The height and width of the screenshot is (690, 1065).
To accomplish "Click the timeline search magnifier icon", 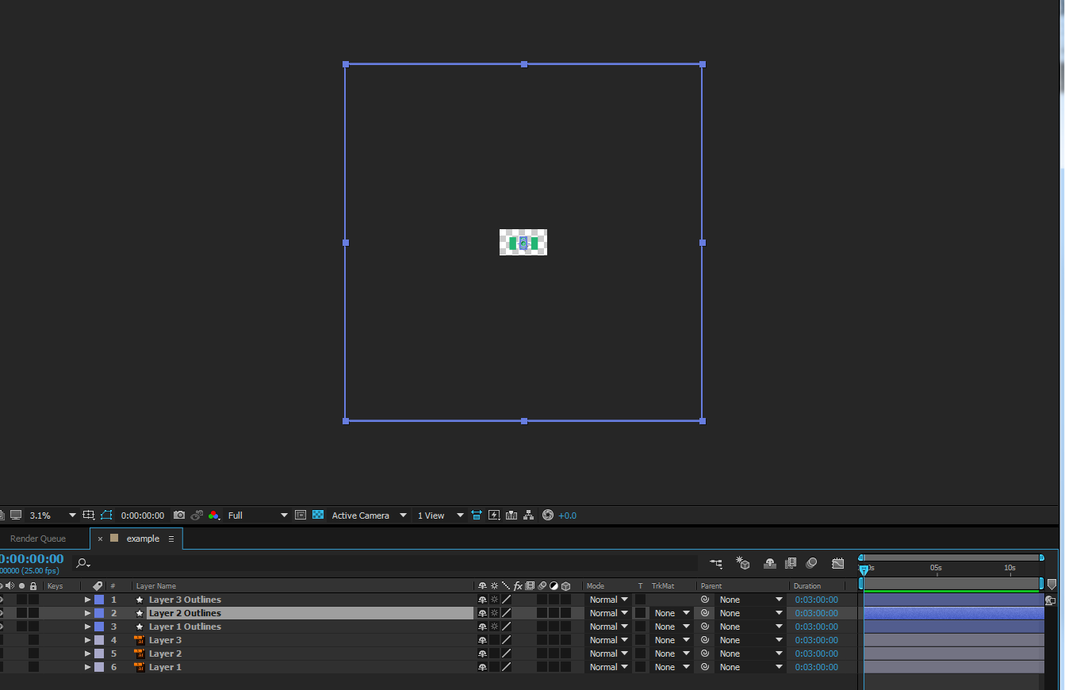I will click(82, 563).
